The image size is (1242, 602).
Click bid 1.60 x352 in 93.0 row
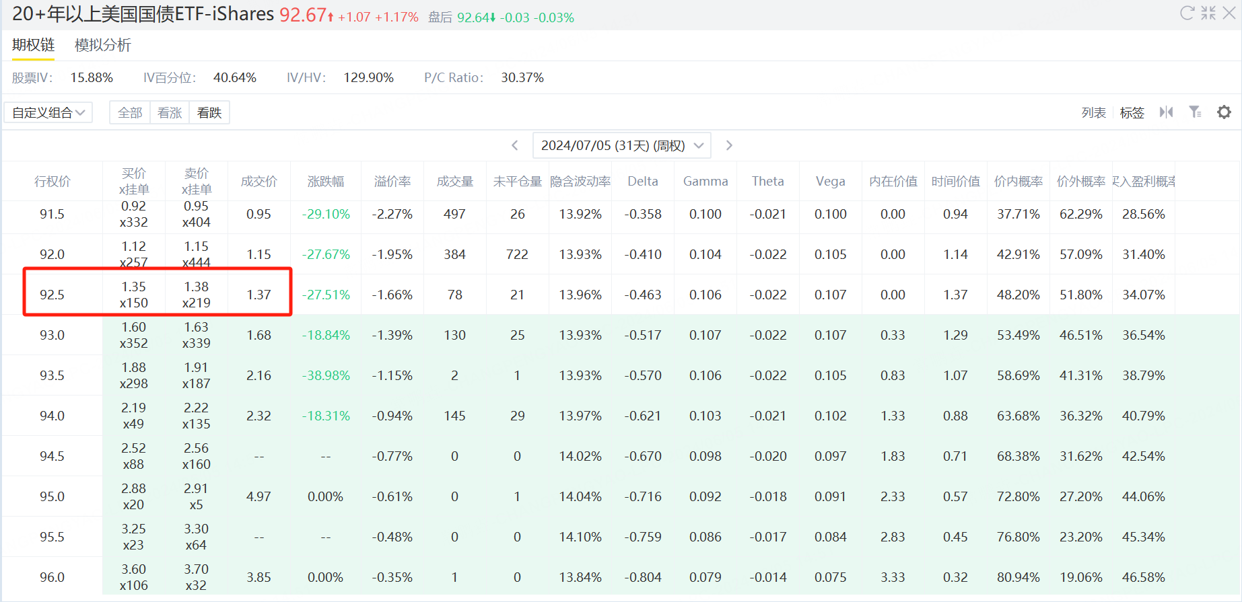click(x=134, y=335)
